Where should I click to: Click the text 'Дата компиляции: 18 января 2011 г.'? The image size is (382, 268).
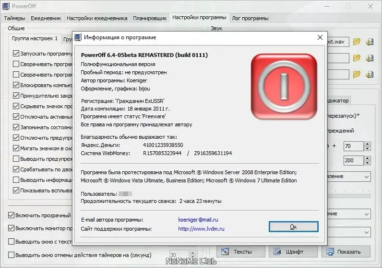[x=125, y=109]
